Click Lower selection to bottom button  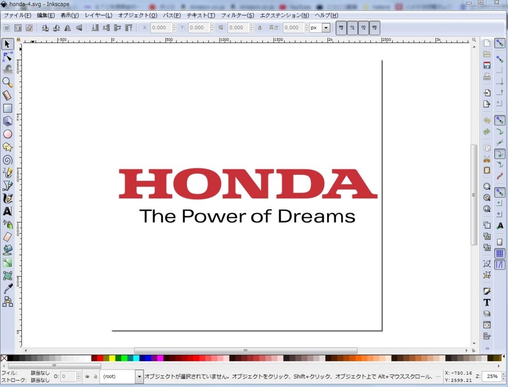pos(95,28)
